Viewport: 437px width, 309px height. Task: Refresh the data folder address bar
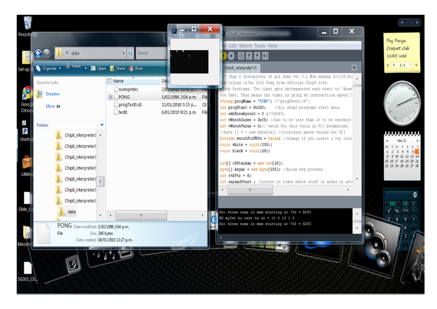(130, 53)
